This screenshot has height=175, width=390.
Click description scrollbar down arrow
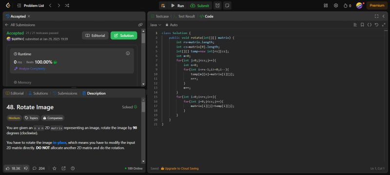(143, 161)
